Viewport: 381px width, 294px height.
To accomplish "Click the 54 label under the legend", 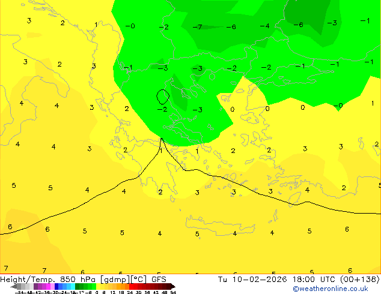I will [x=173, y=293].
